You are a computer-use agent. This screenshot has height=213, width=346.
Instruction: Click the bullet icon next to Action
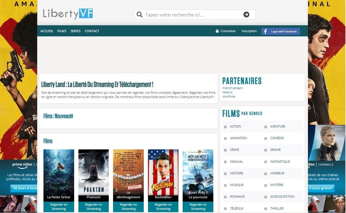click(225, 127)
